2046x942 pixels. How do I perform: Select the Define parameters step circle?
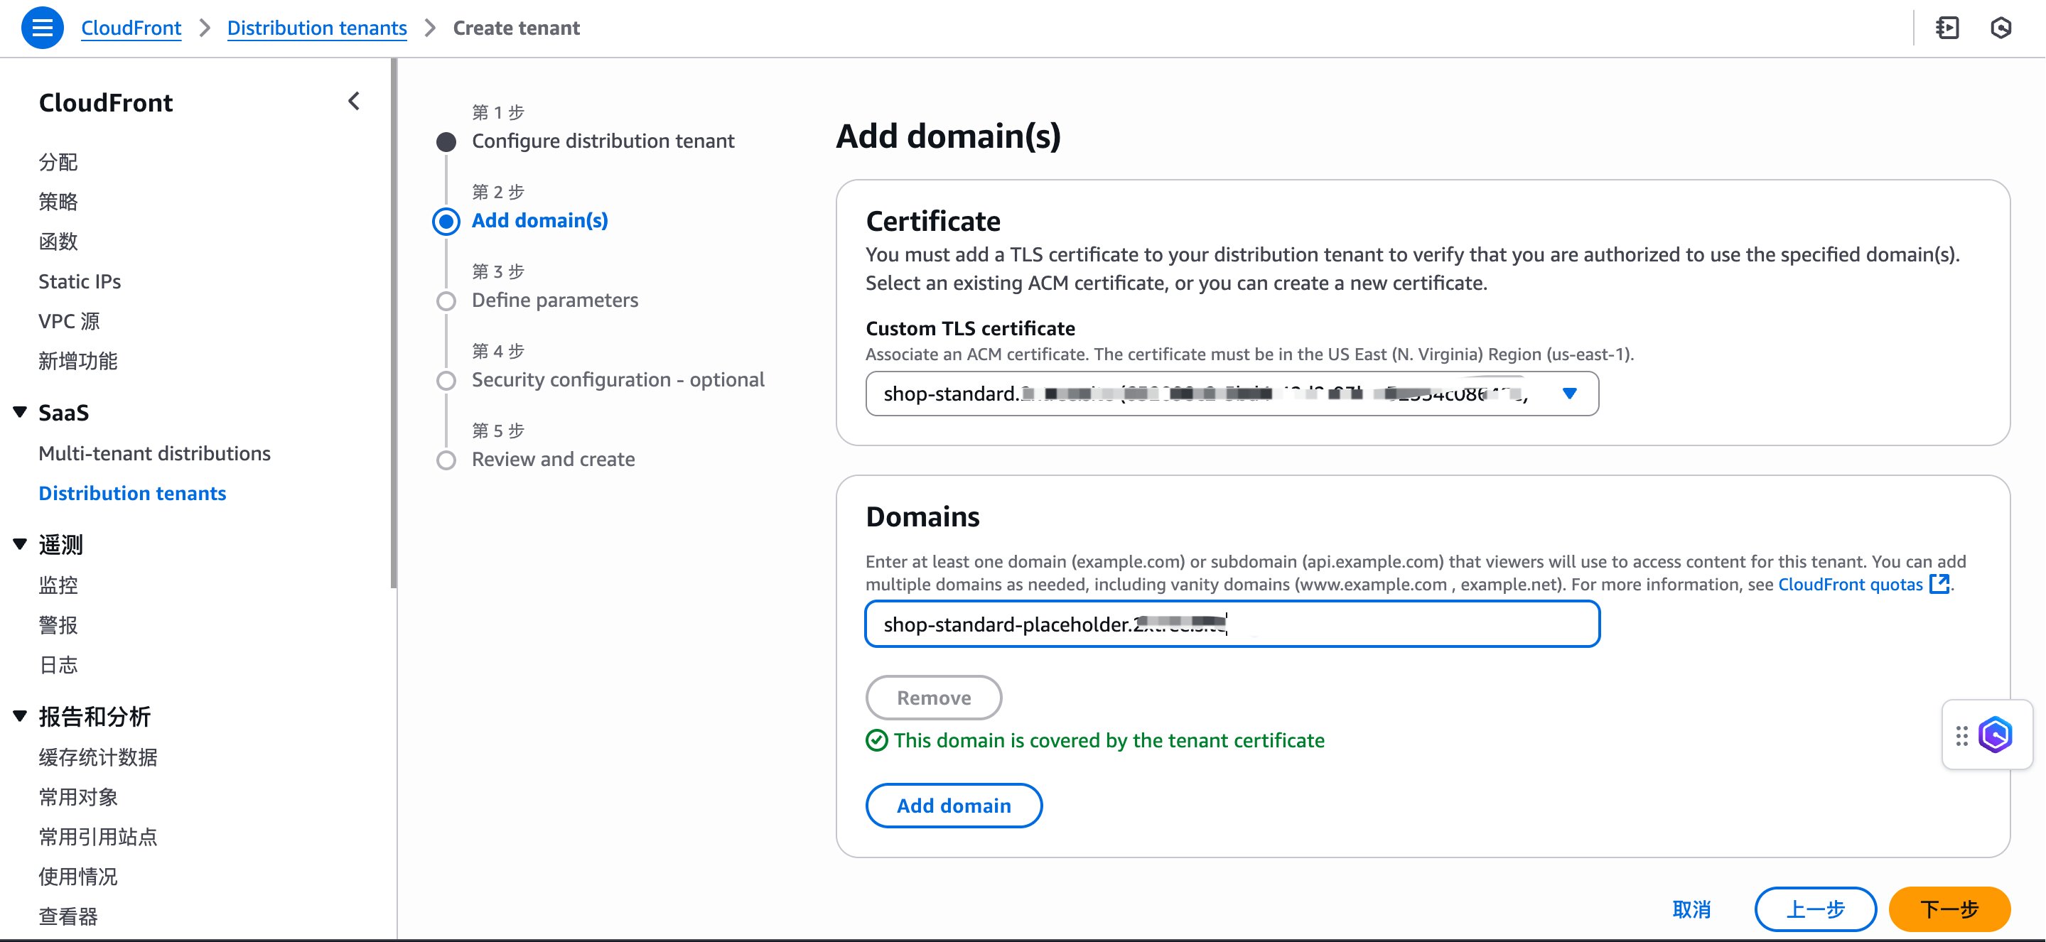click(x=446, y=301)
